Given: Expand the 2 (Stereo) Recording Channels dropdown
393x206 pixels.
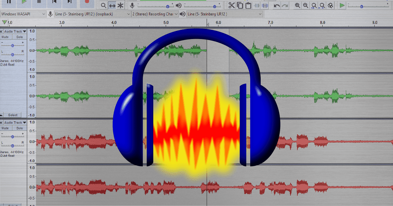Looking at the screenshot, I should [155, 14].
